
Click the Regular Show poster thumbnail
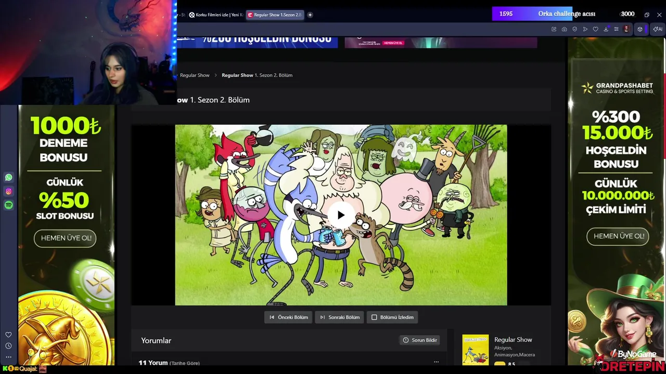tap(476, 350)
